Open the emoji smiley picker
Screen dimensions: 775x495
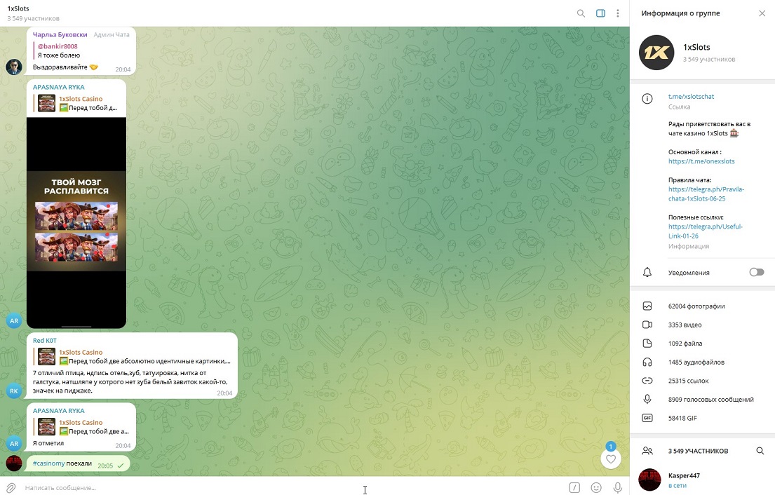[x=596, y=487]
